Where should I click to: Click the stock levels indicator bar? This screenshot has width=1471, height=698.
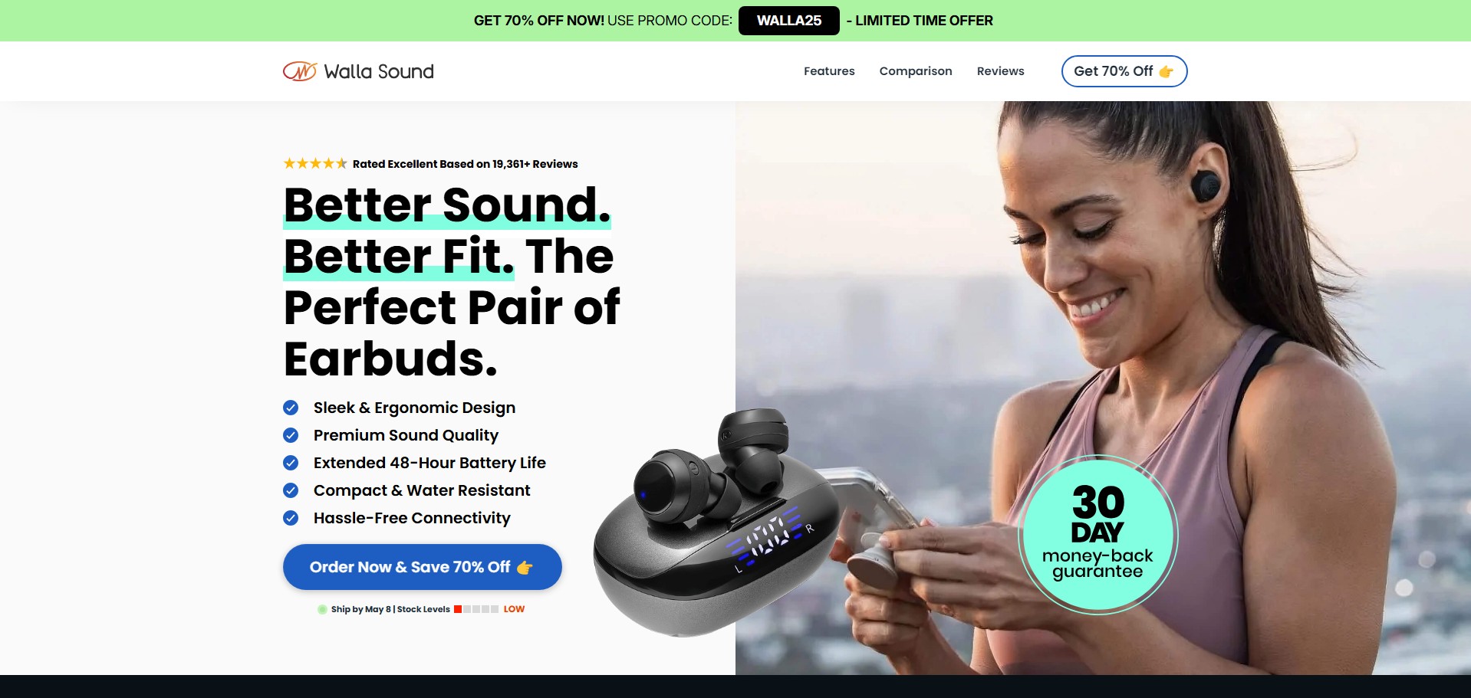click(x=476, y=609)
